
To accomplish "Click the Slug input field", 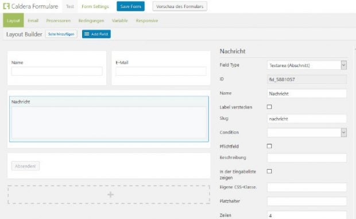I will [x=307, y=119].
